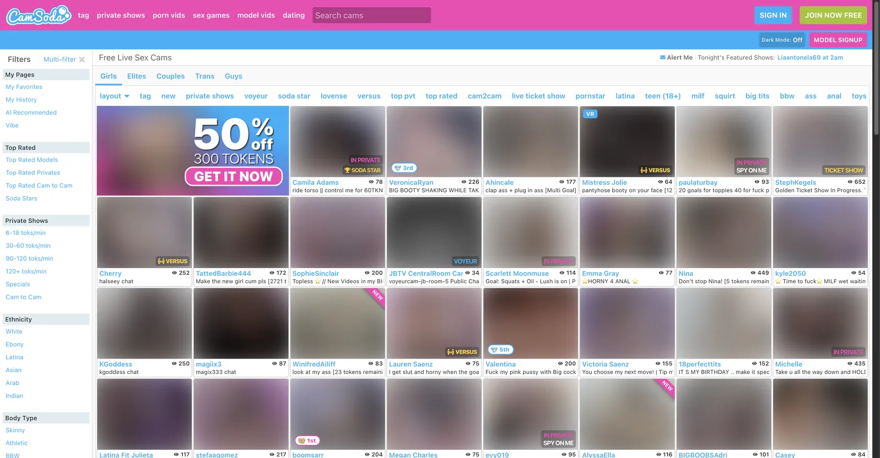Viewport: 880px width, 458px height.
Task: Select the top rated category filter
Action: click(x=442, y=96)
